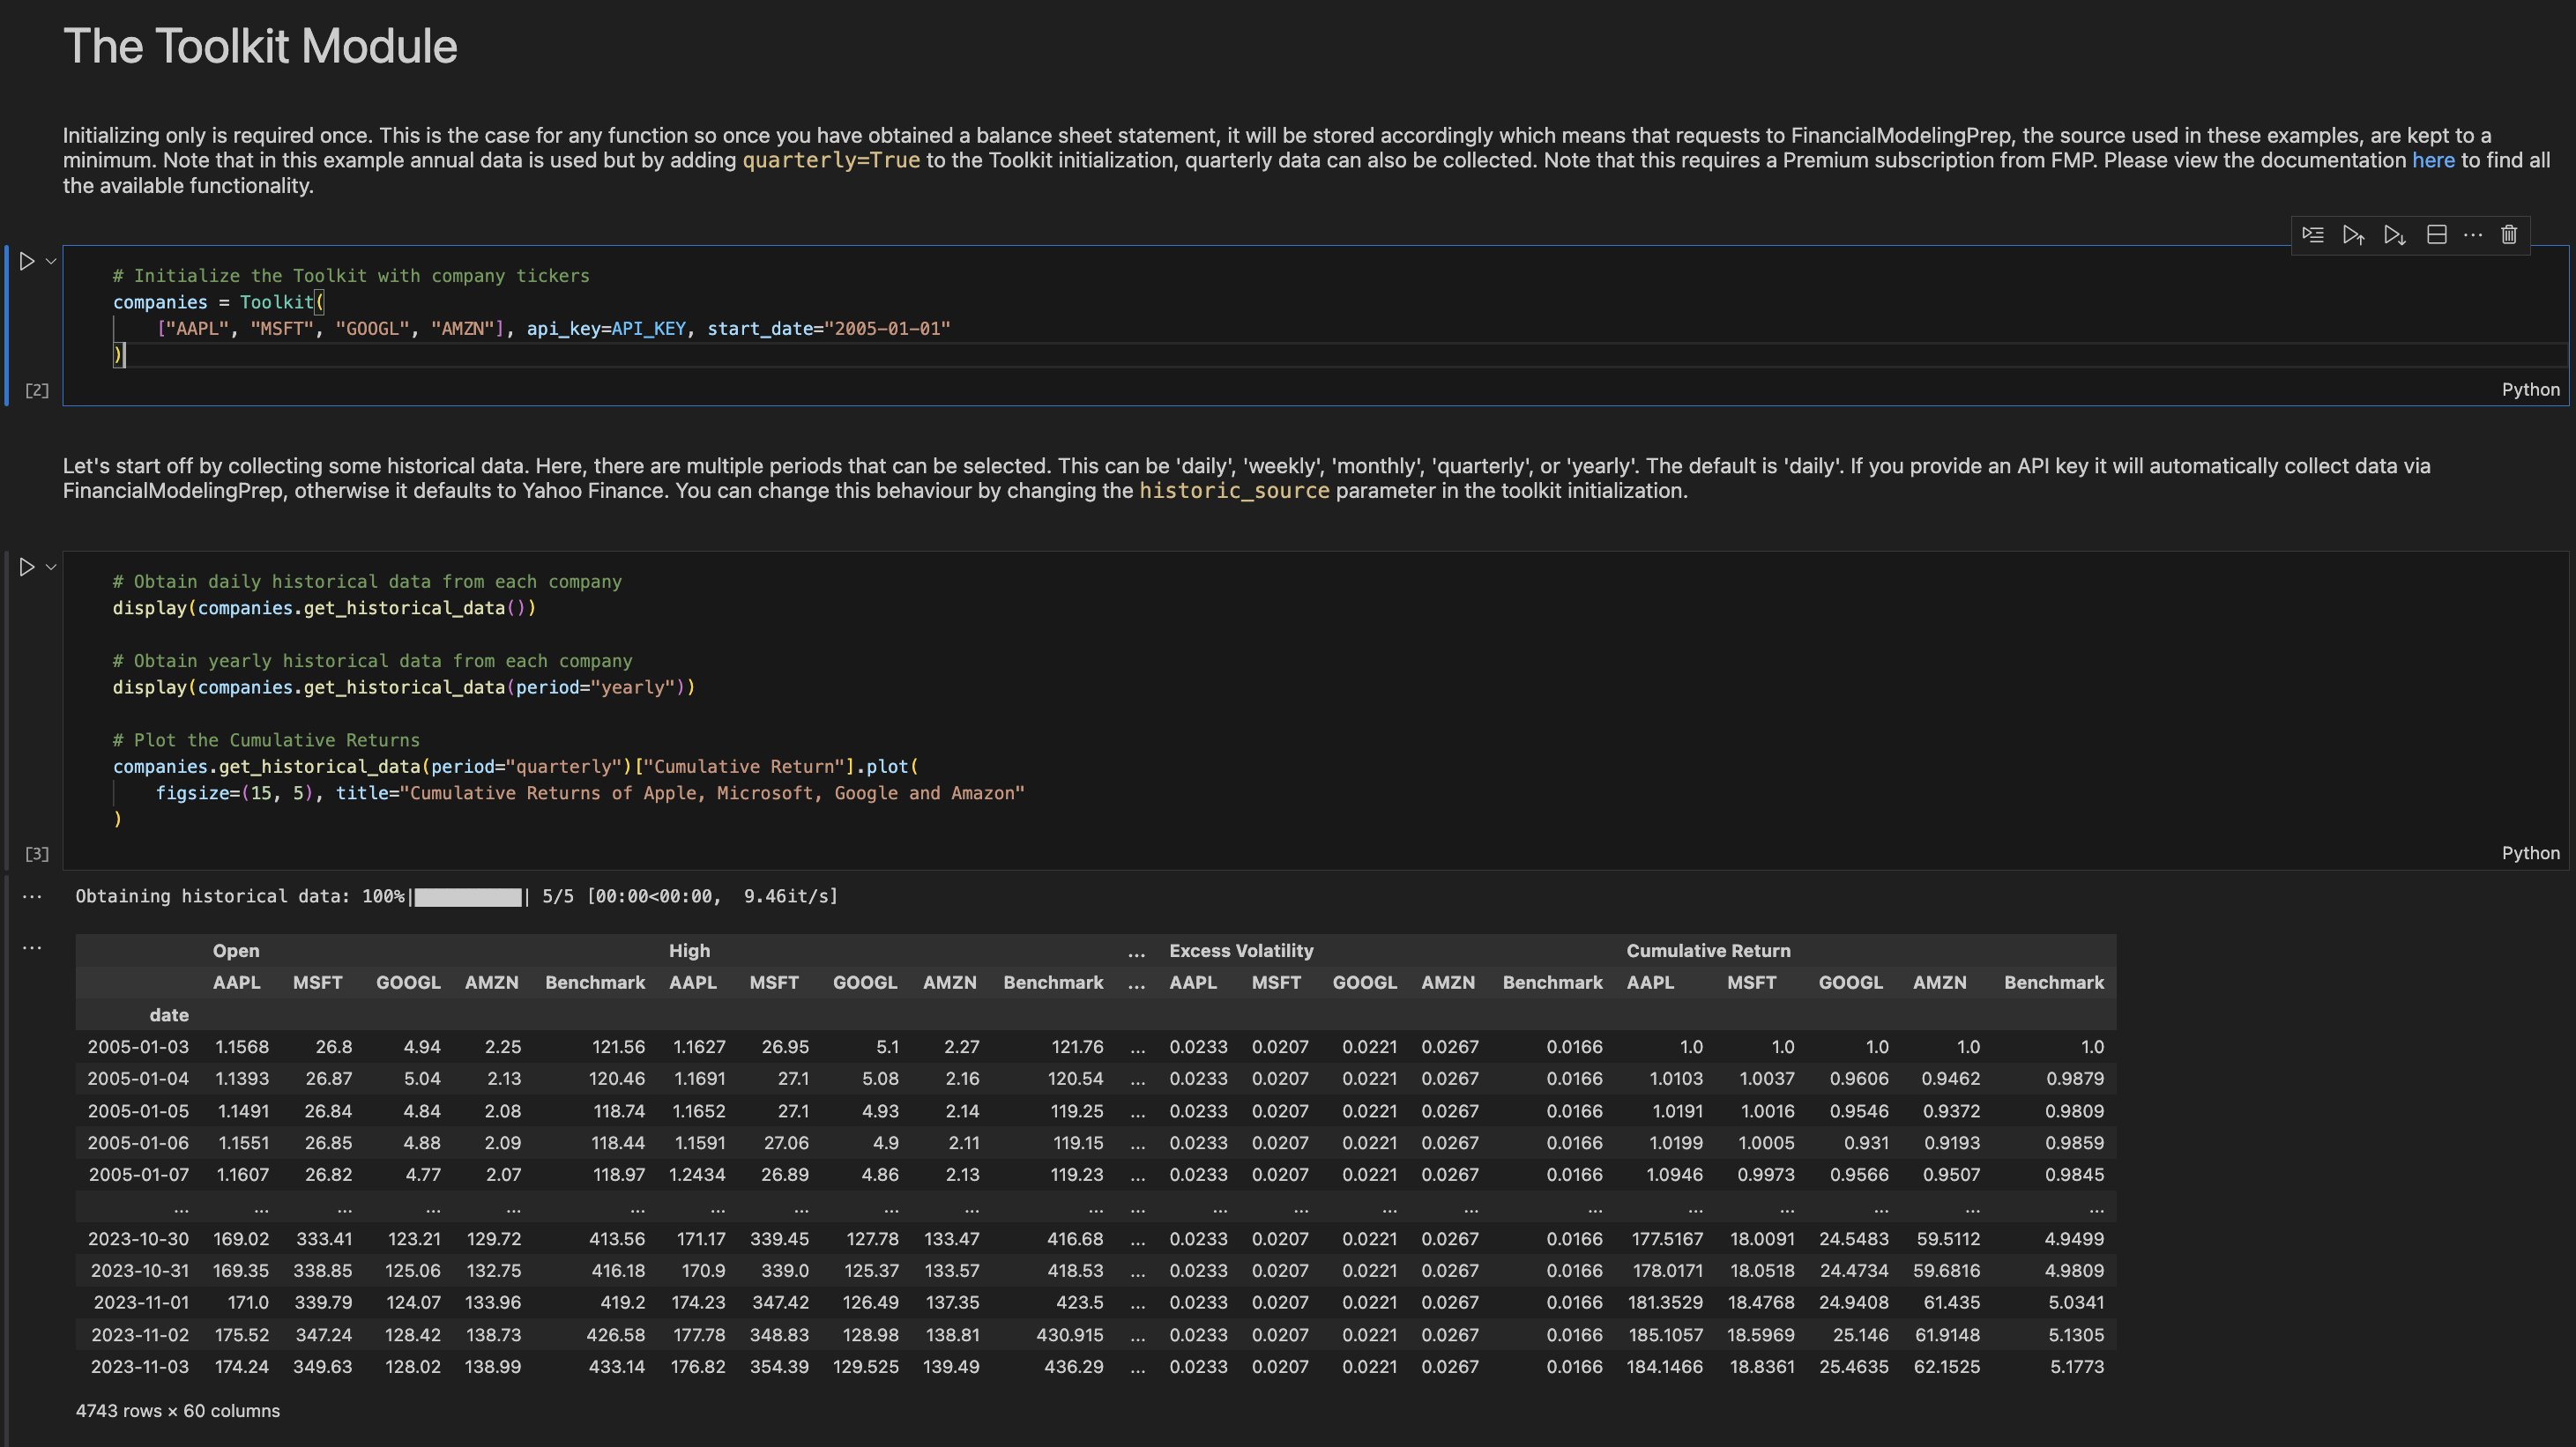The height and width of the screenshot is (1447, 2576).
Task: Open run options dropdown for historical data cell
Action: pos(51,567)
